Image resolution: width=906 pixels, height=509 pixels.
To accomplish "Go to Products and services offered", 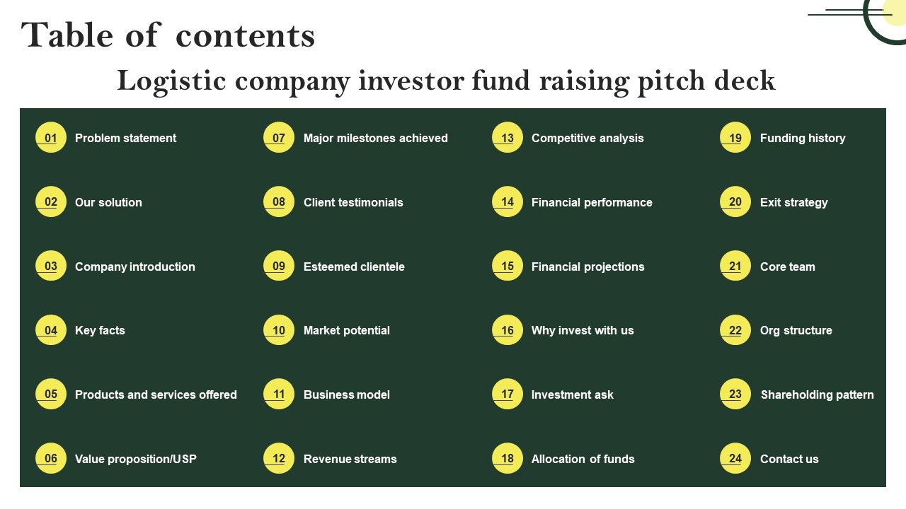I will click(156, 394).
